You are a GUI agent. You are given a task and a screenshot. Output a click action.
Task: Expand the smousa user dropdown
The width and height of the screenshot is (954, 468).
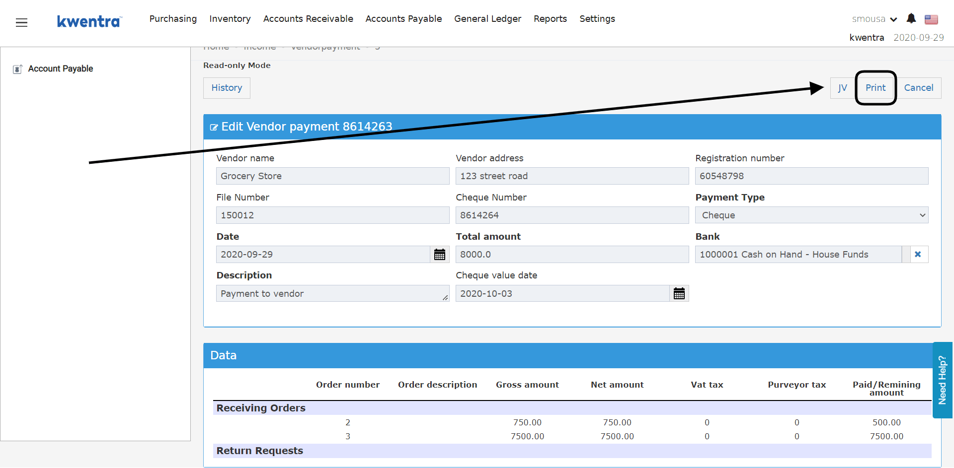pos(874,19)
